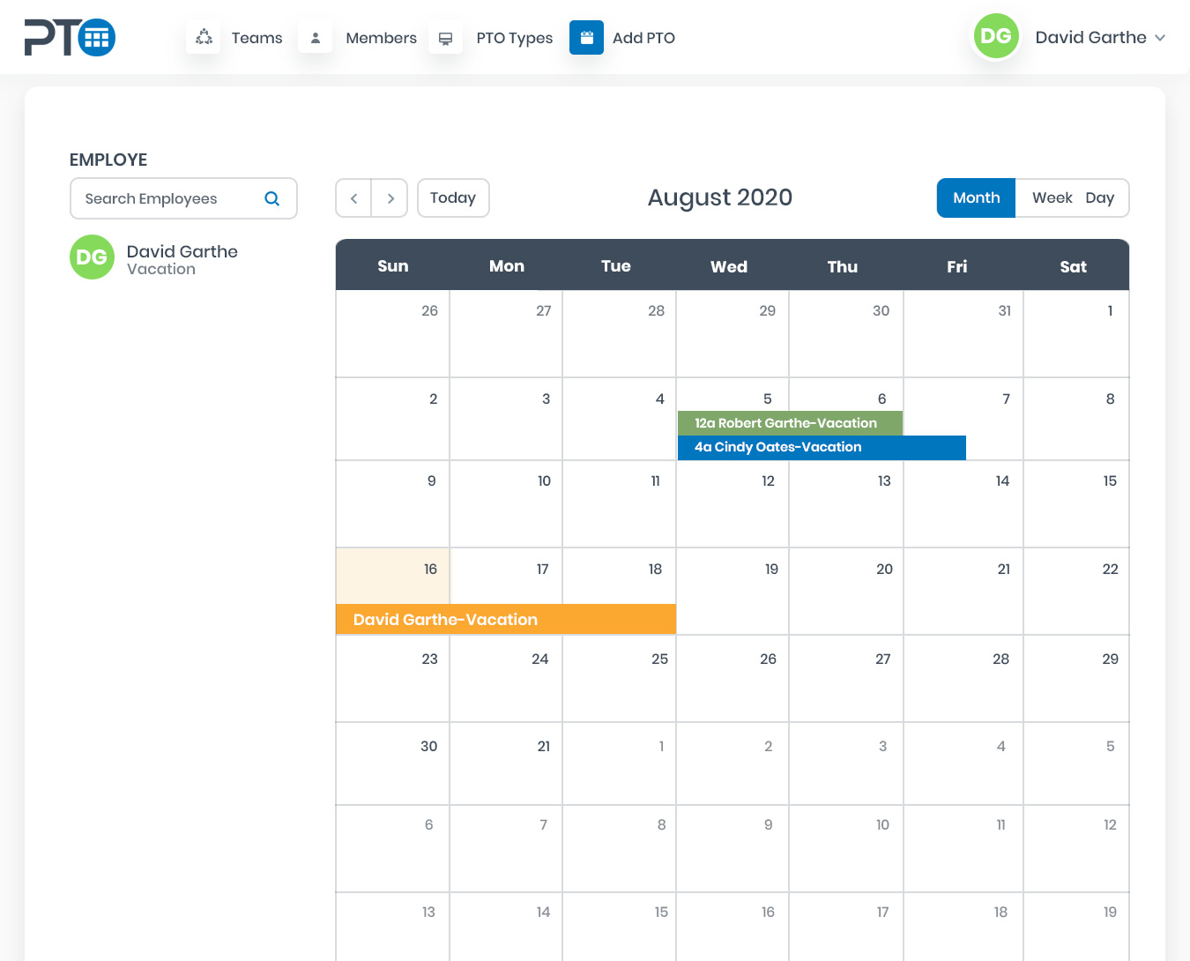The image size is (1190, 961).
Task: Click the Sun column header
Action: [x=393, y=266]
